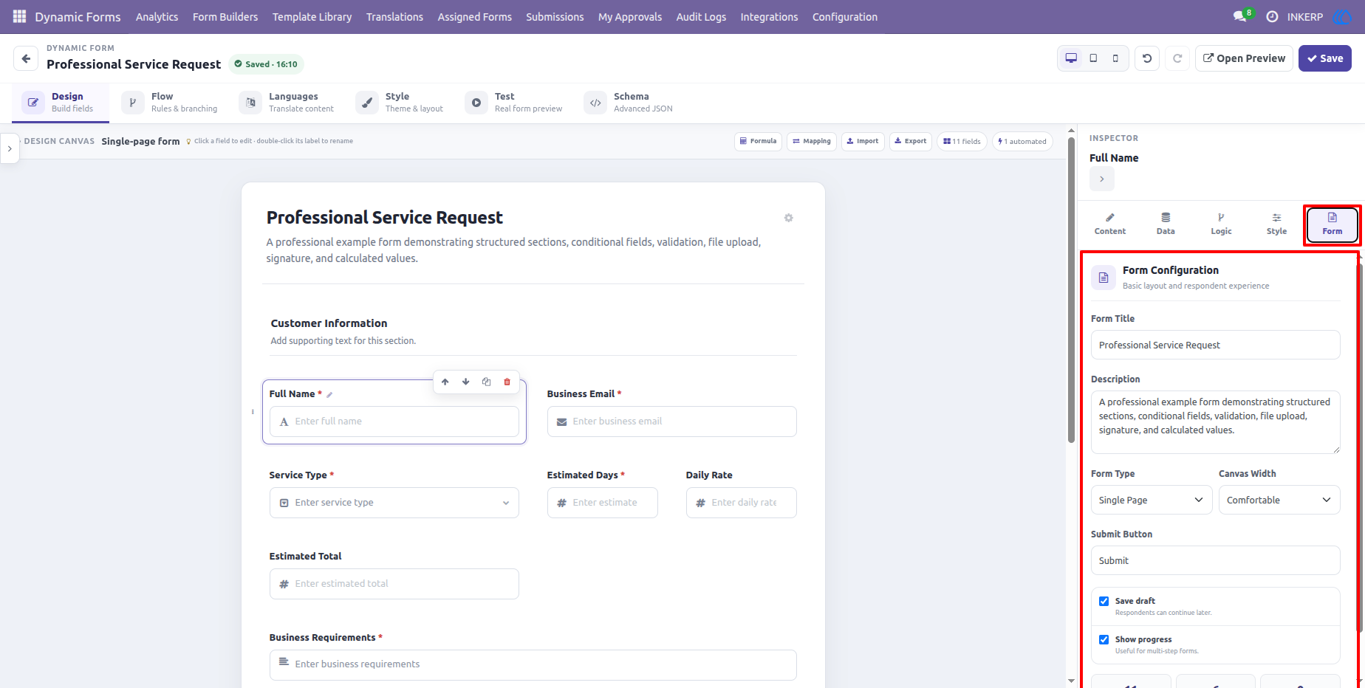Open the Service Type dropdown on canvas
The height and width of the screenshot is (688, 1365).
click(394, 503)
